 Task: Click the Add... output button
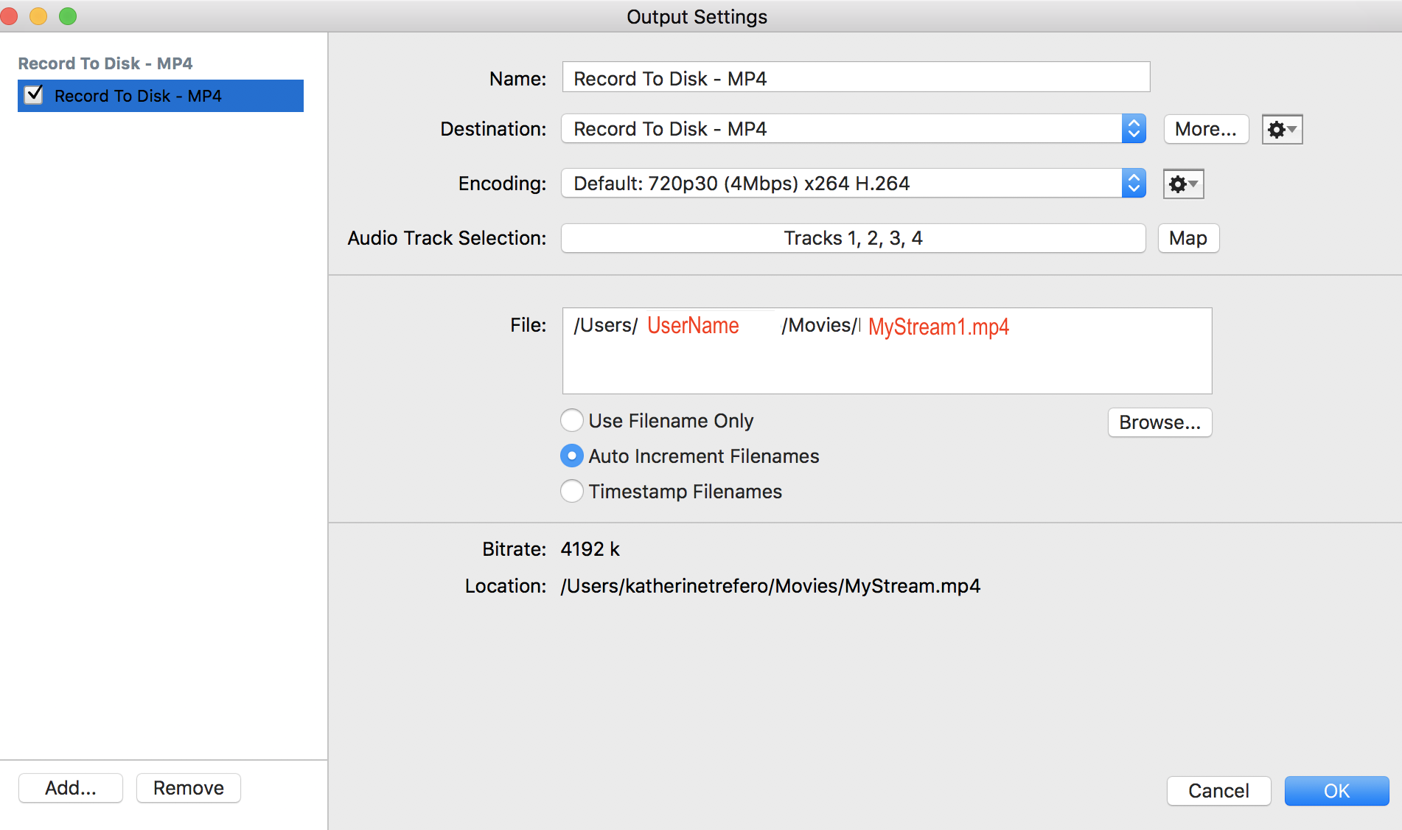coord(71,788)
